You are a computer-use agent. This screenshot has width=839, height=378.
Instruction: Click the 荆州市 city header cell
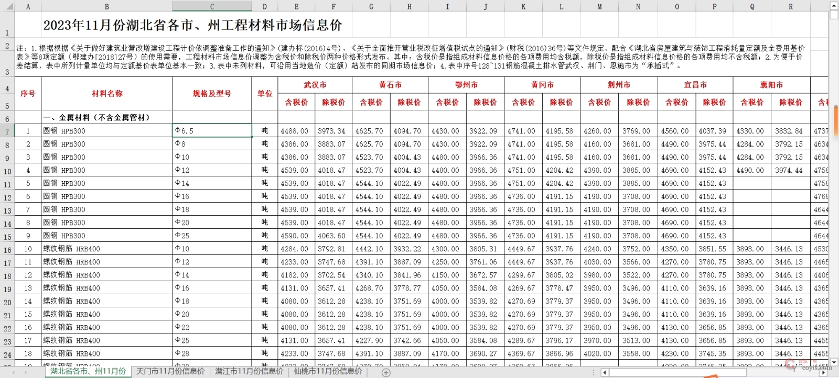(x=619, y=85)
